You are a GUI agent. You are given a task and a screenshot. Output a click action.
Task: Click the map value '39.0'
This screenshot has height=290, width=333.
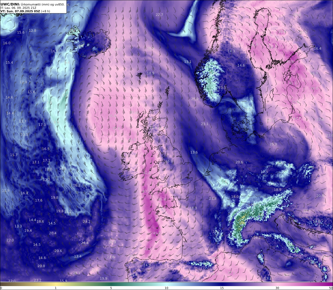(x=314, y=88)
